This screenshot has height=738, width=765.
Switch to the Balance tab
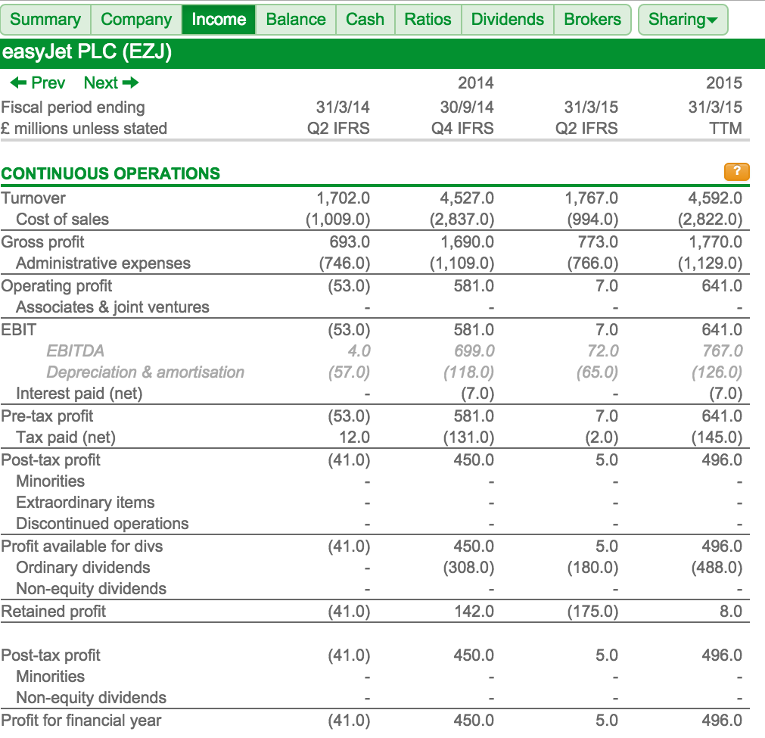click(296, 20)
